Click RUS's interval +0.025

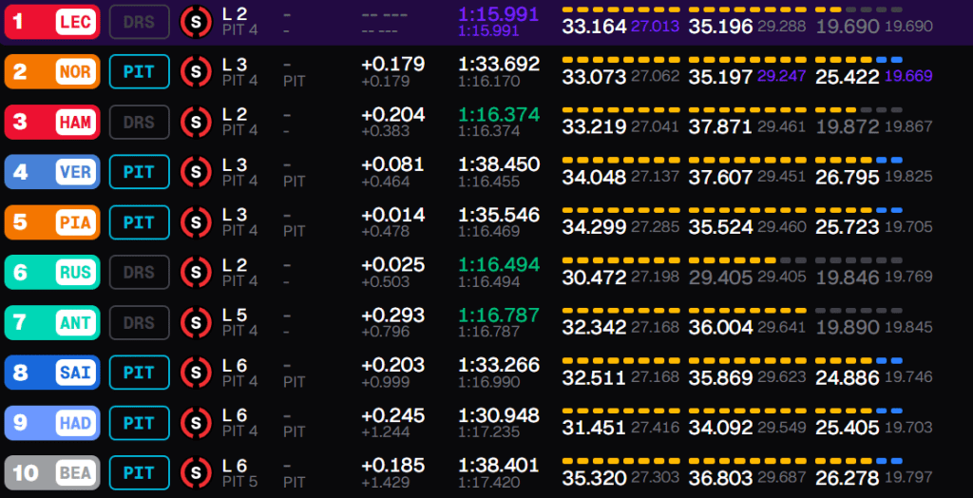(393, 264)
